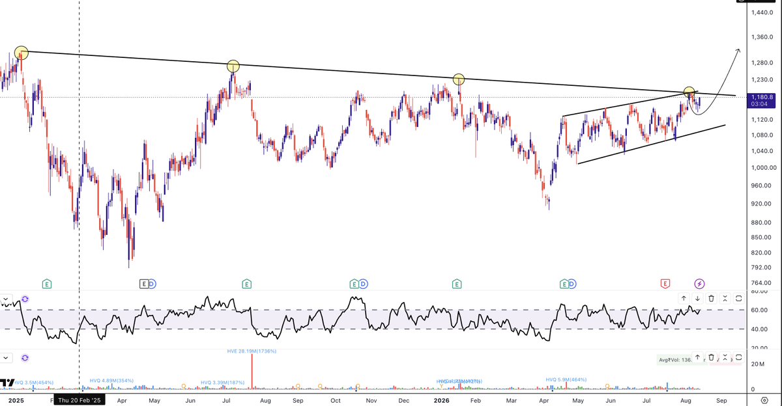Expand the RSI indicator legend chevron
The width and height of the screenshot is (782, 406).
[7, 301]
